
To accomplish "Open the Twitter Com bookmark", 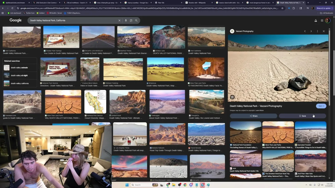I will click(29, 13).
